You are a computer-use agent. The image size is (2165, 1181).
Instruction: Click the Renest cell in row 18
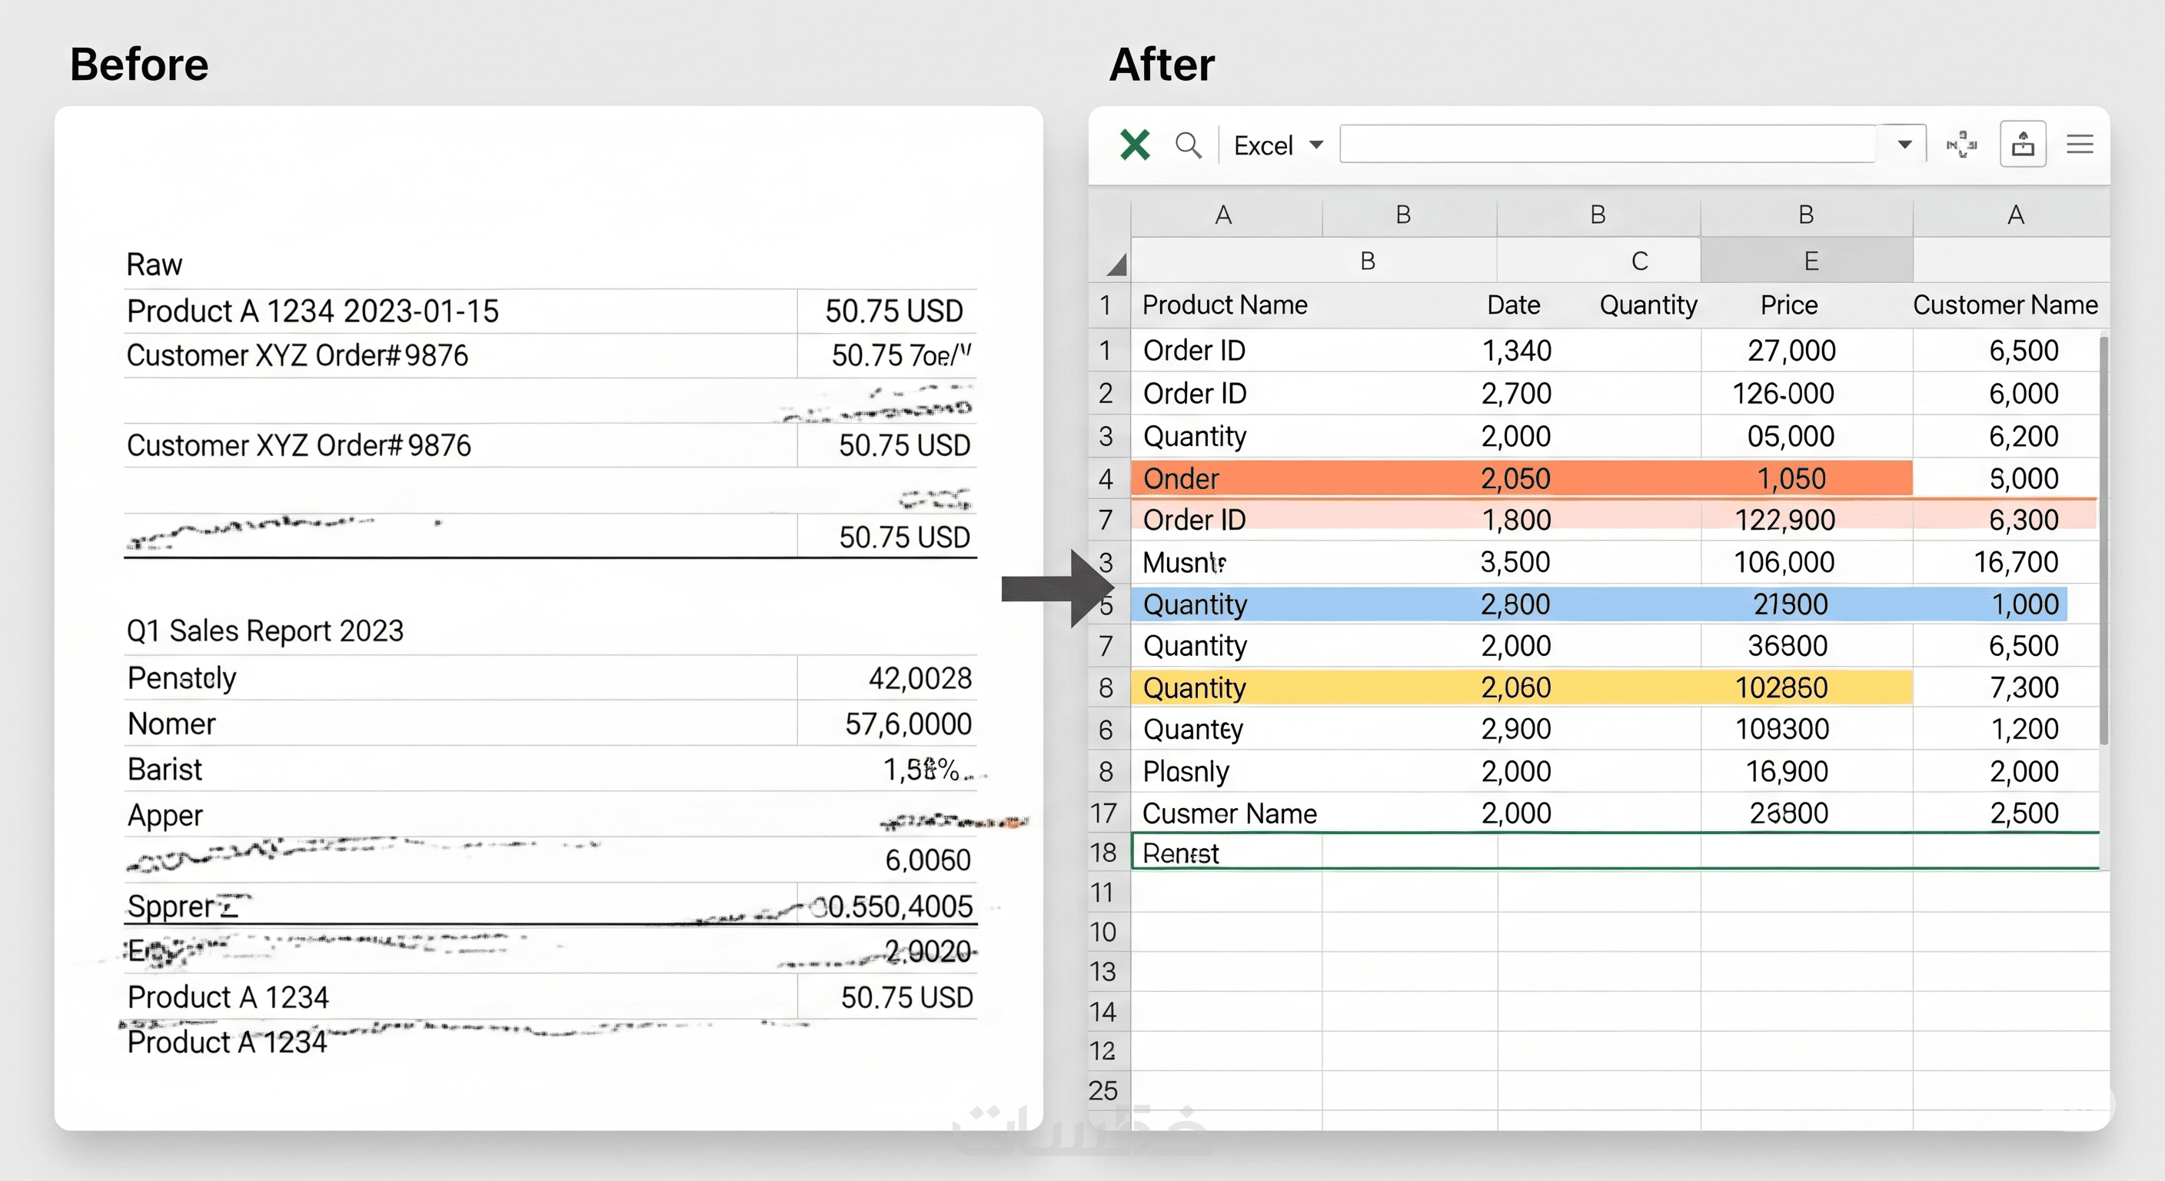click(1181, 853)
